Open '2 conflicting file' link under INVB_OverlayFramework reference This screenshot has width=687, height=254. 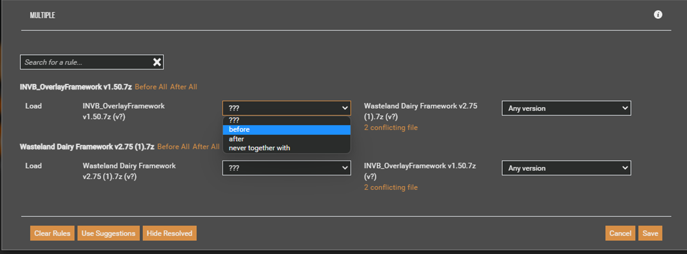click(x=391, y=188)
